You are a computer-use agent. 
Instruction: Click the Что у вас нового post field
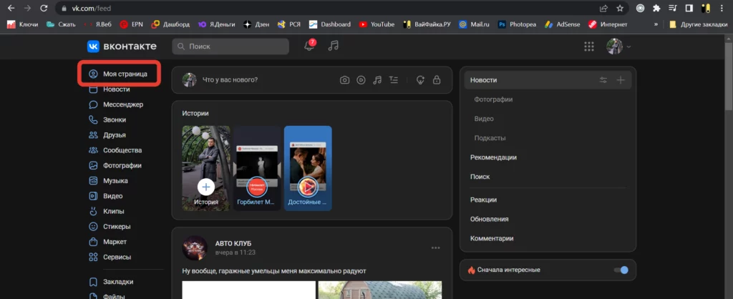click(230, 80)
